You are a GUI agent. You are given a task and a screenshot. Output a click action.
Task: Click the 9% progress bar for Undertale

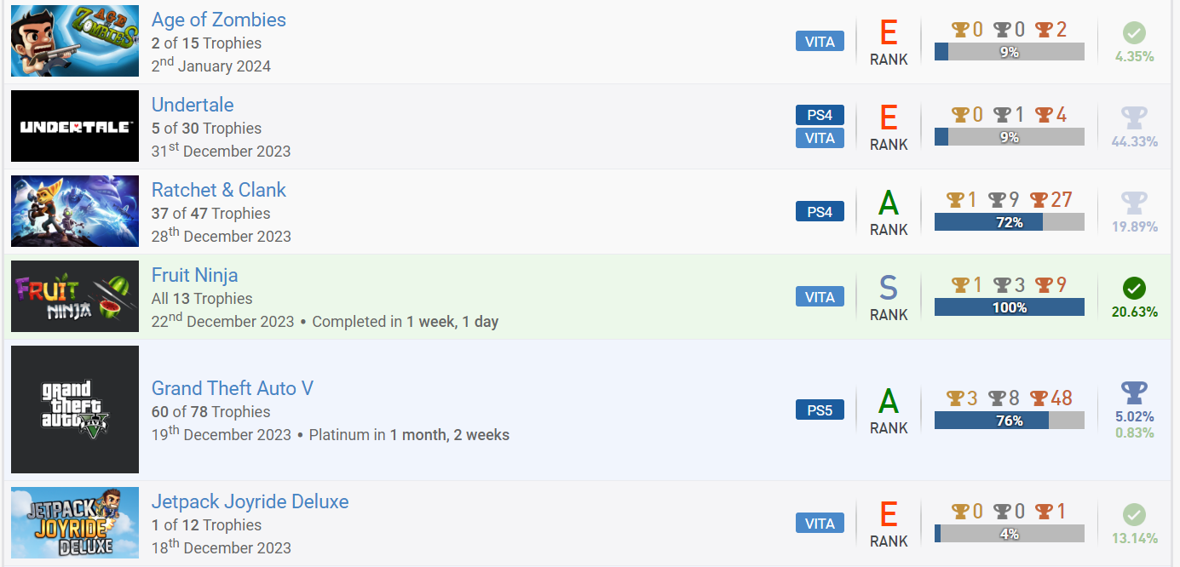[x=1010, y=137]
